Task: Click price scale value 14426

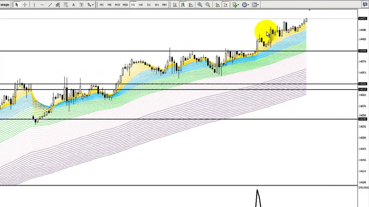Action: (x=363, y=39)
